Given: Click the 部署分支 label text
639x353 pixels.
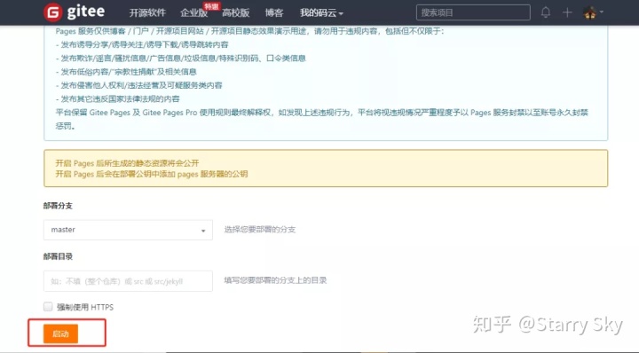Looking at the screenshot, I should [58, 206].
